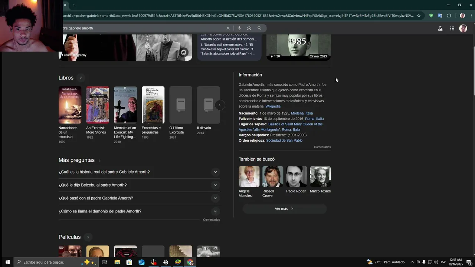
Task: Open Marco Tosatti related search
Action: tap(320, 180)
